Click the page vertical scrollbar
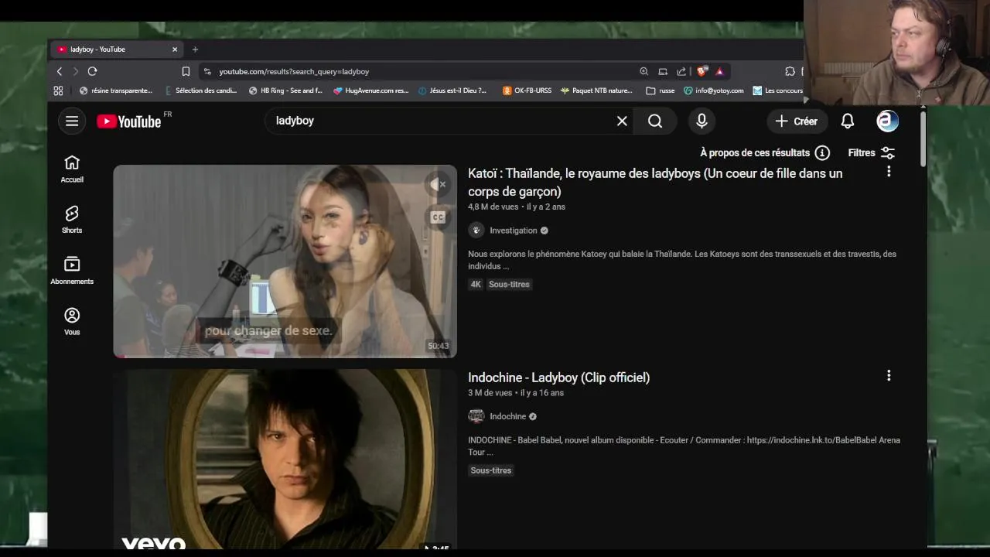The height and width of the screenshot is (557, 990). [923, 139]
